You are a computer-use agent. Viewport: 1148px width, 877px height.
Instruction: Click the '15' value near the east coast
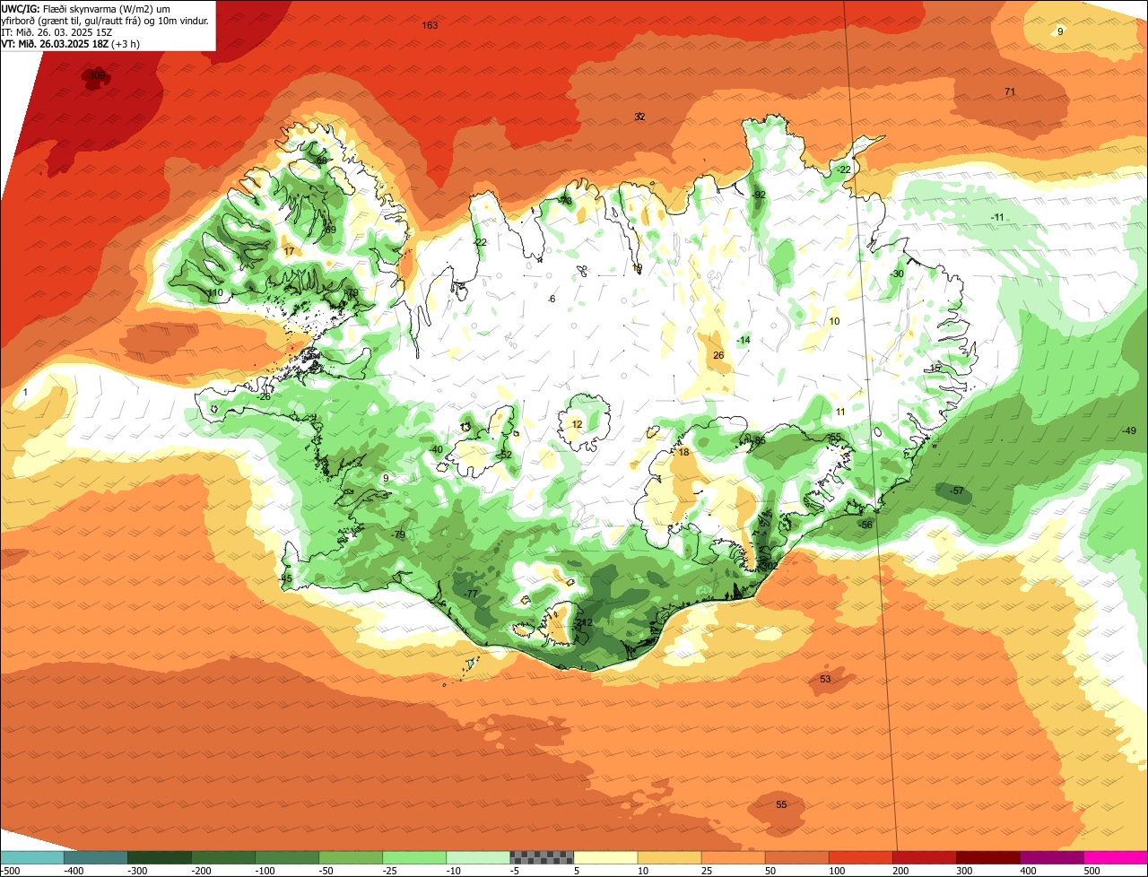(935, 368)
